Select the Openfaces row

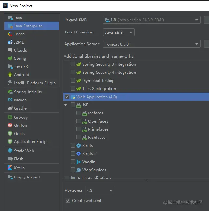136,121
